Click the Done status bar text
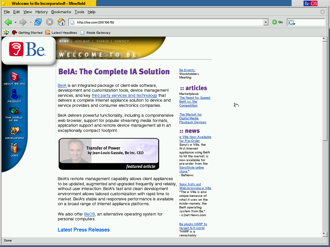This screenshot has height=247, width=330. [8, 241]
